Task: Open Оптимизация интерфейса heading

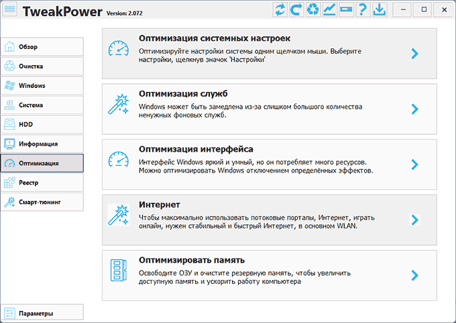Action: (196, 149)
